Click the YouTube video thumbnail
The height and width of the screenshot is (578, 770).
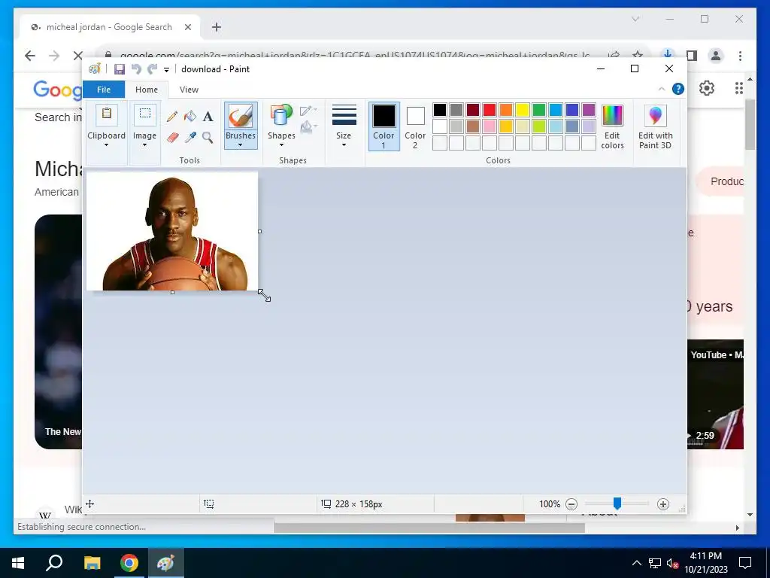[715, 394]
